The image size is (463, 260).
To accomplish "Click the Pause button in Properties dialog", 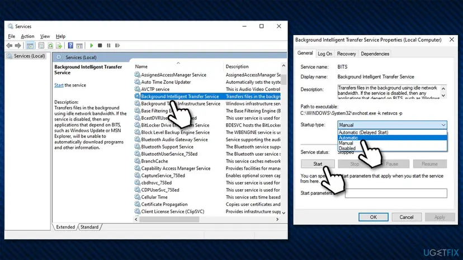I will 392,164.
